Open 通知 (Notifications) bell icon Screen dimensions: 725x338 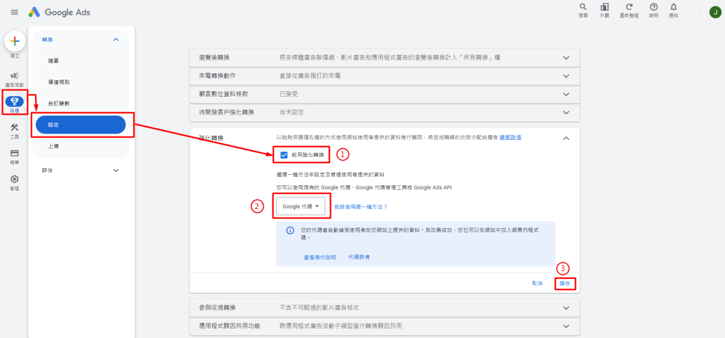coord(673,9)
